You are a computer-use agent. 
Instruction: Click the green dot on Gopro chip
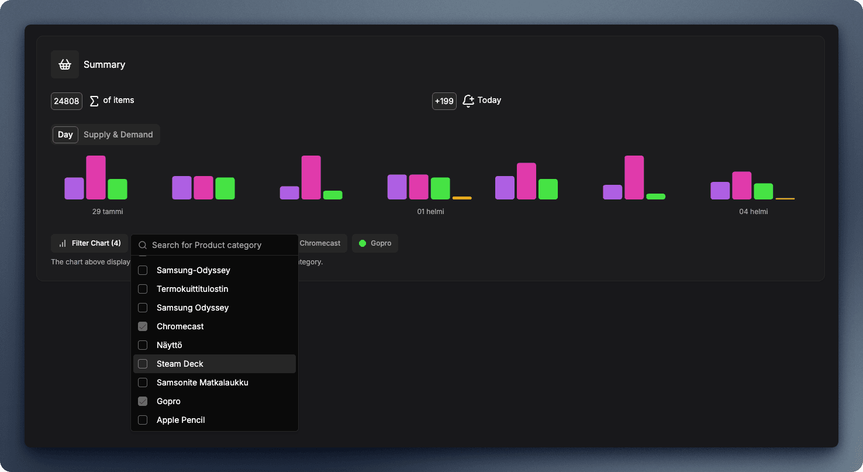363,243
